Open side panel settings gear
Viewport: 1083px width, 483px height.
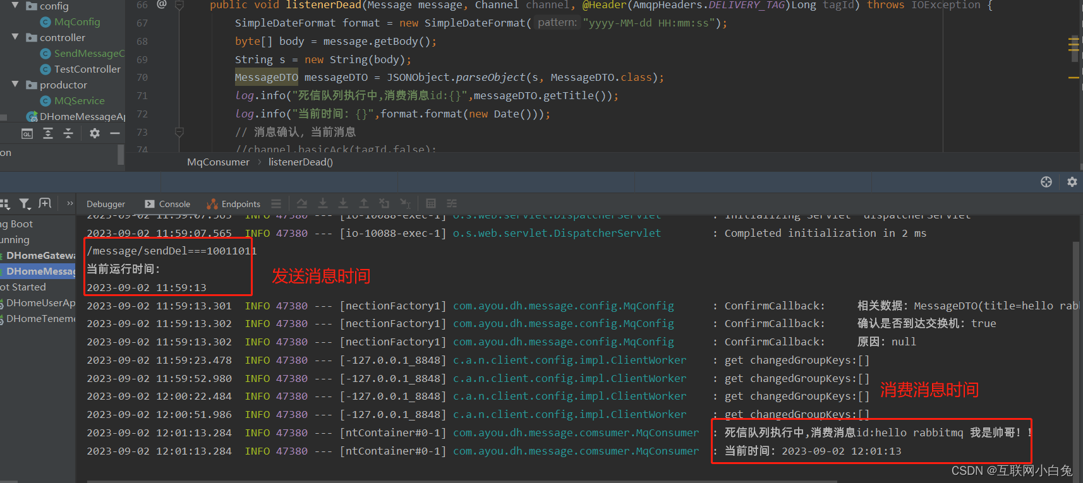(95, 133)
